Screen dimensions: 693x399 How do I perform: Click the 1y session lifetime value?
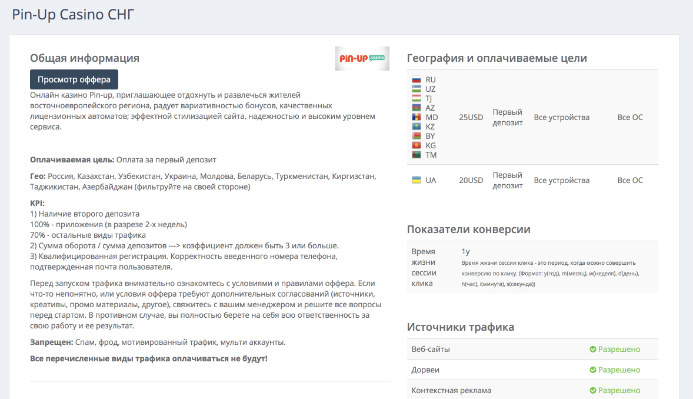click(466, 252)
